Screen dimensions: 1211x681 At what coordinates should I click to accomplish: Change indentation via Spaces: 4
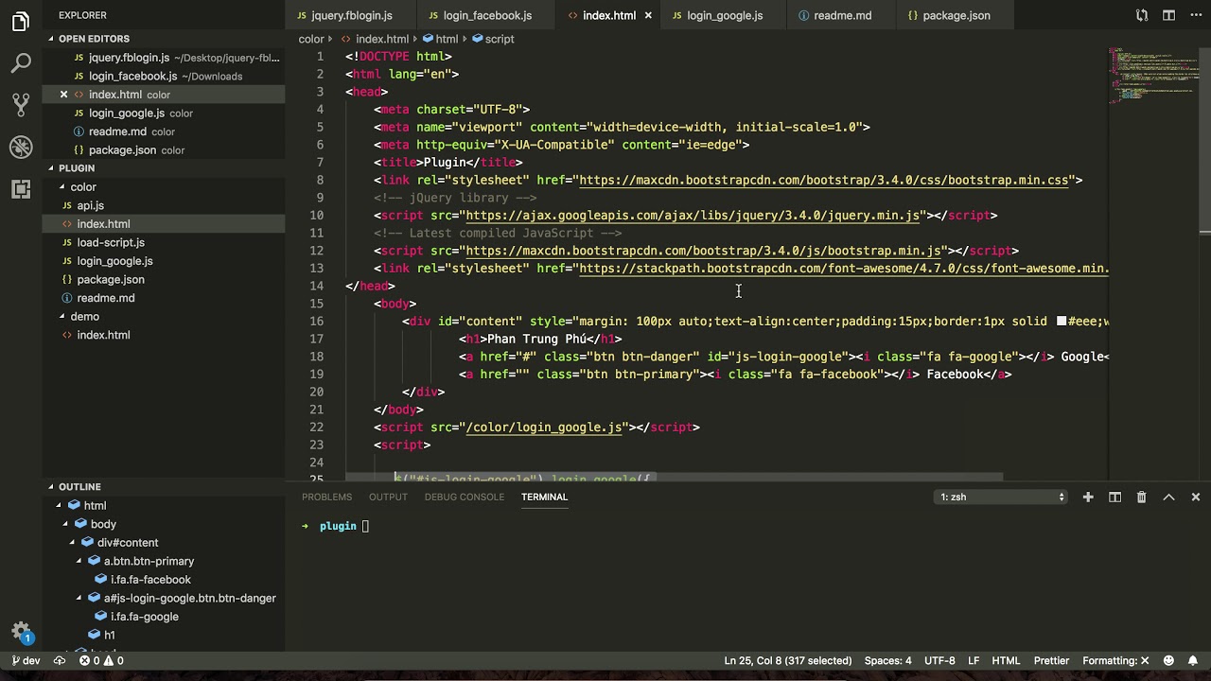click(887, 660)
